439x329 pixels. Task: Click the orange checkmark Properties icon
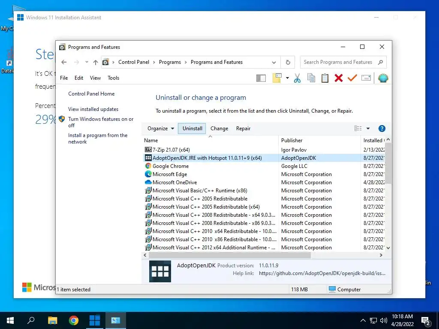(352, 78)
